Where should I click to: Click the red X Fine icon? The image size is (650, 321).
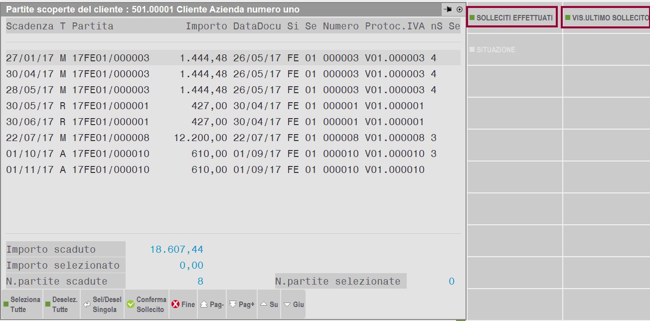coord(175,304)
